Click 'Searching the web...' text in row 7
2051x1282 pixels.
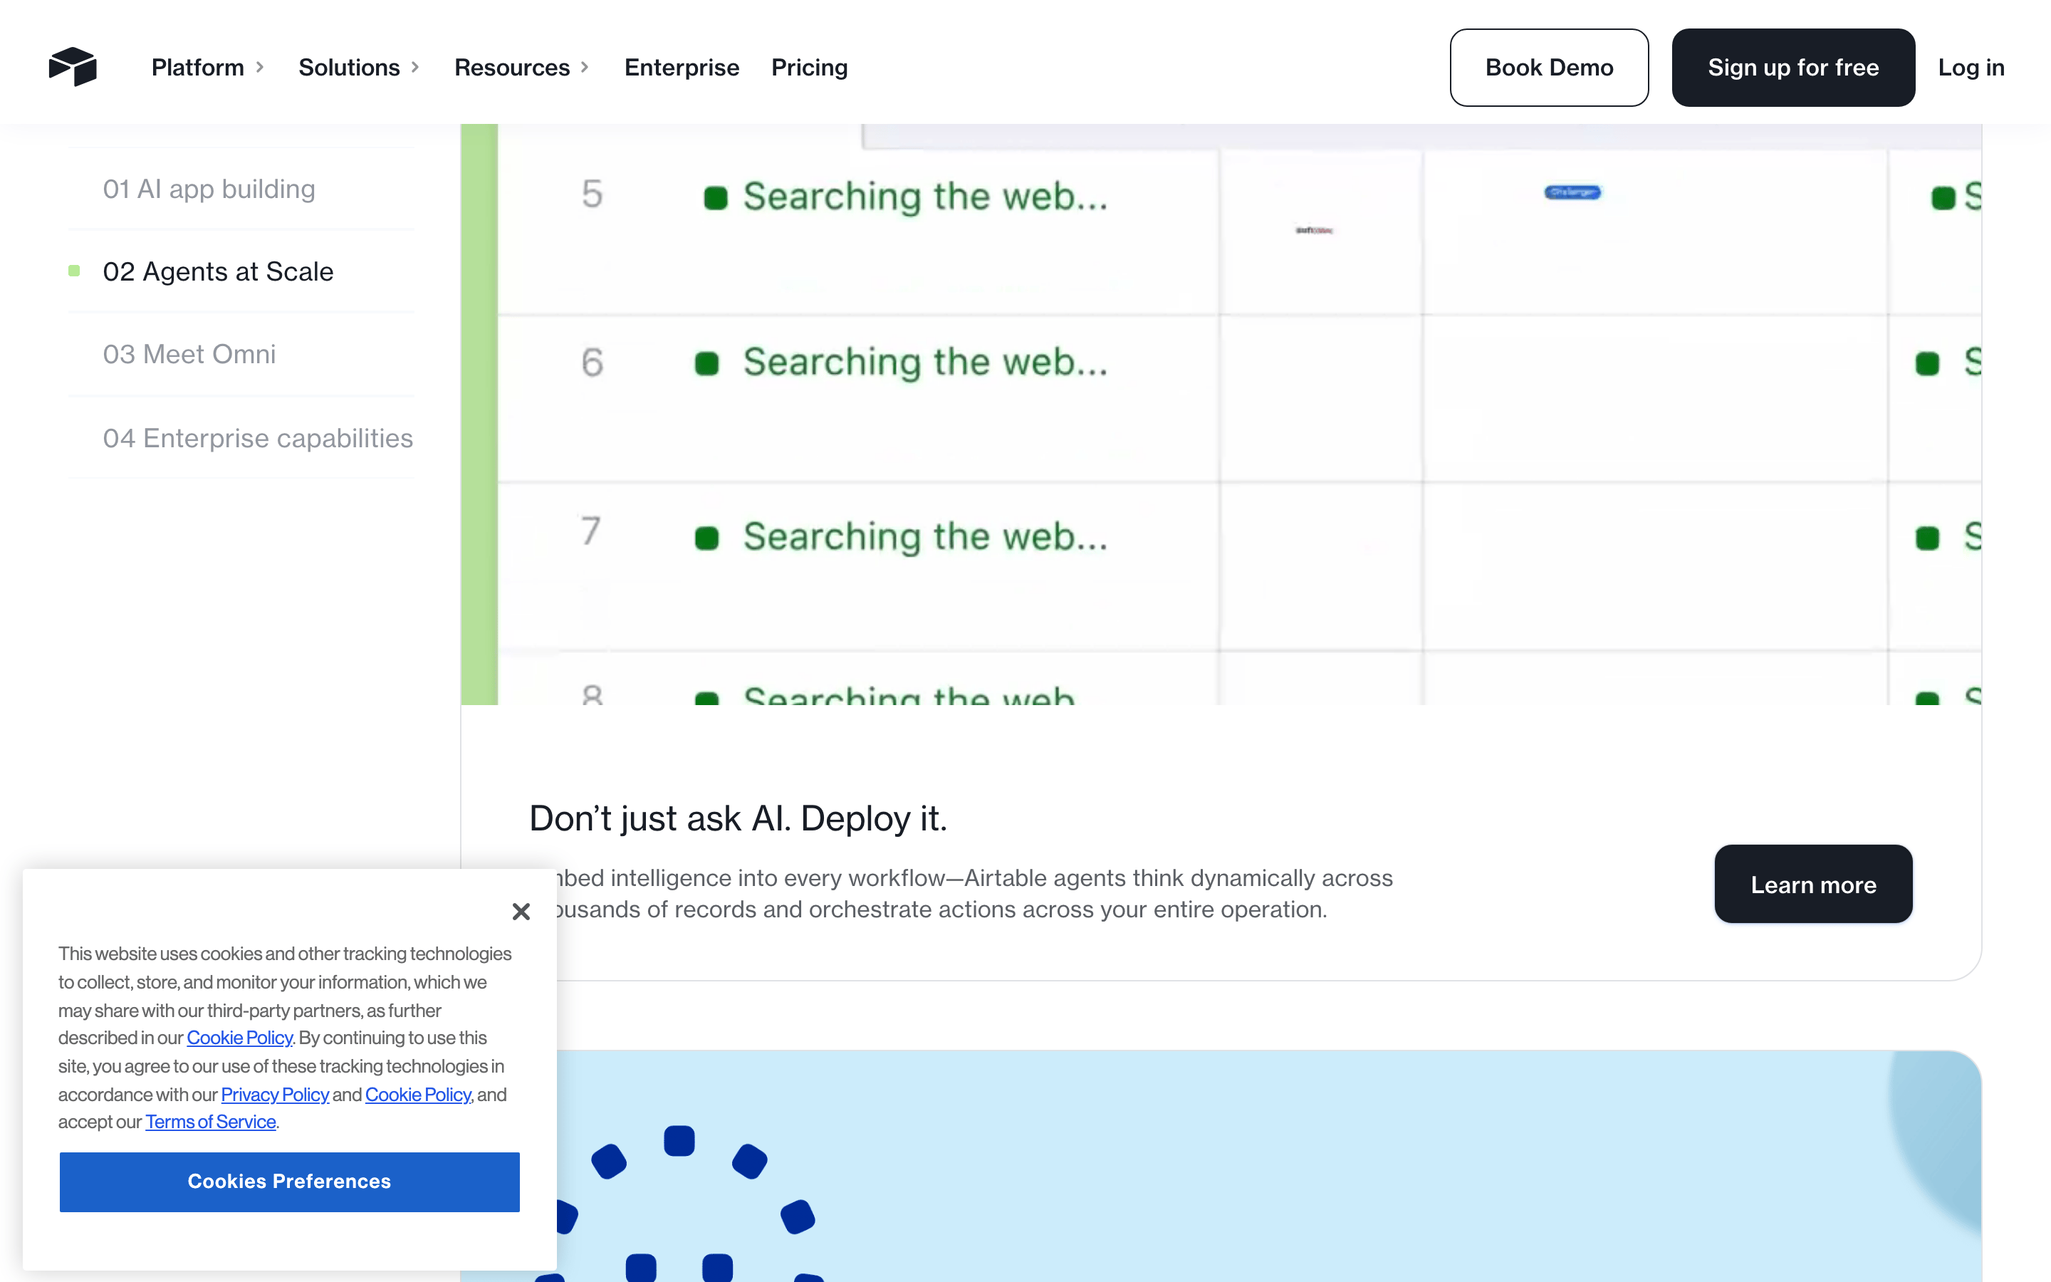click(x=926, y=537)
